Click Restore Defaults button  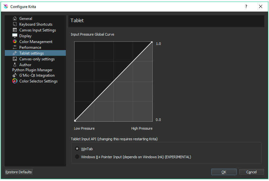[x=19, y=172]
